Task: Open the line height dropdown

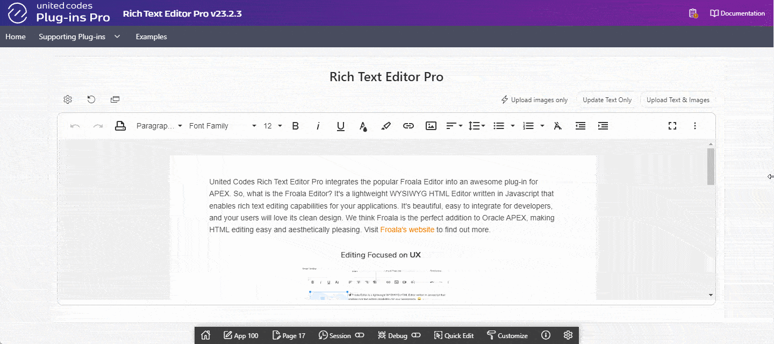Action: point(477,126)
